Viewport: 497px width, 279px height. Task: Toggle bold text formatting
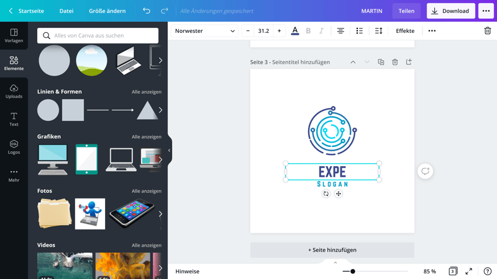308,31
